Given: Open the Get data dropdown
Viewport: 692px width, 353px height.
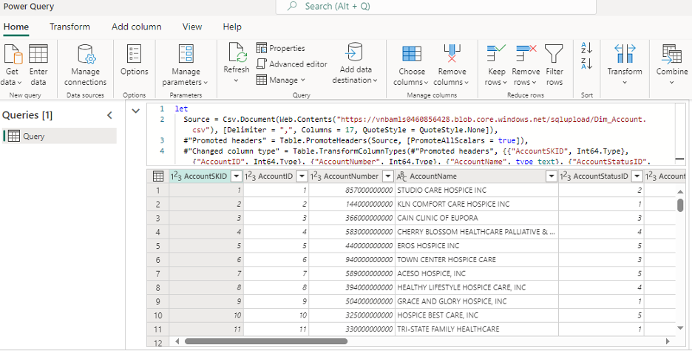Looking at the screenshot, I should click(13, 65).
